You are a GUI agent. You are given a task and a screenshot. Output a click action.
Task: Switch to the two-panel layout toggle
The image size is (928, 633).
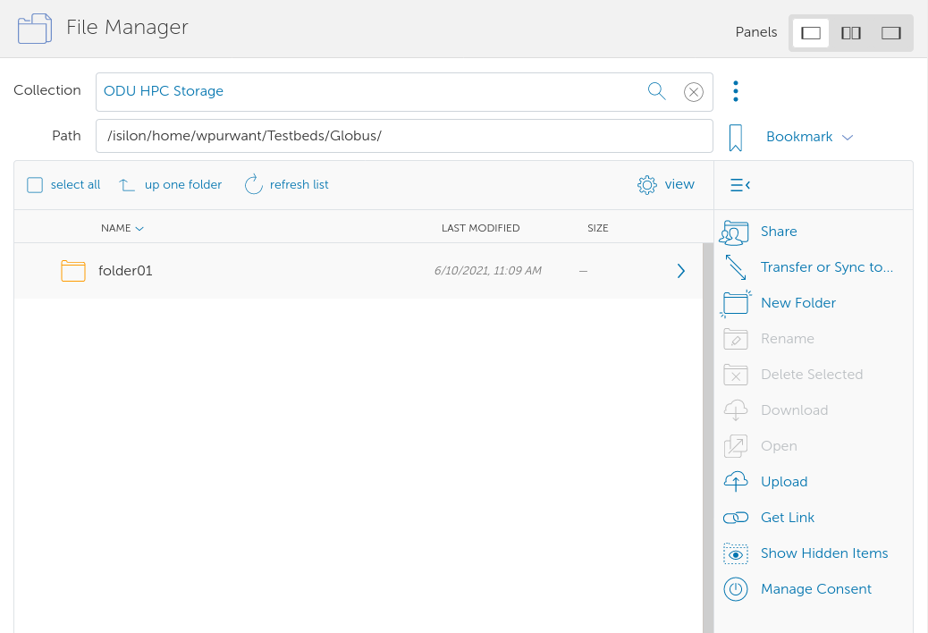(850, 32)
